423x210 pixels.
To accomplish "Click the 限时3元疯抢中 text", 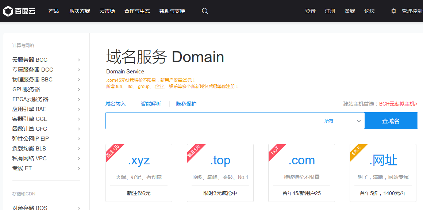I will click(x=220, y=194).
